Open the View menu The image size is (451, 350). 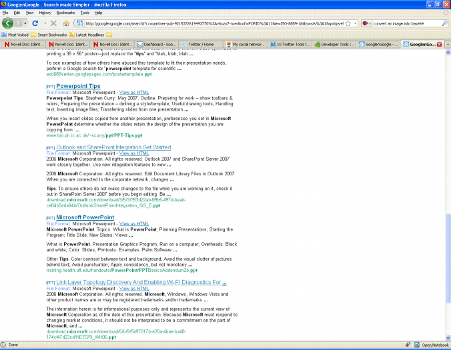pyautogui.click(x=29, y=13)
